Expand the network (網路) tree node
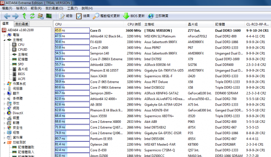Viewport: 271px width, 157px height. [5, 108]
